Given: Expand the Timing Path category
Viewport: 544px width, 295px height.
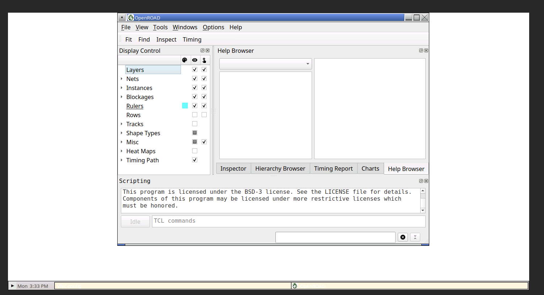Looking at the screenshot, I should coord(122,160).
